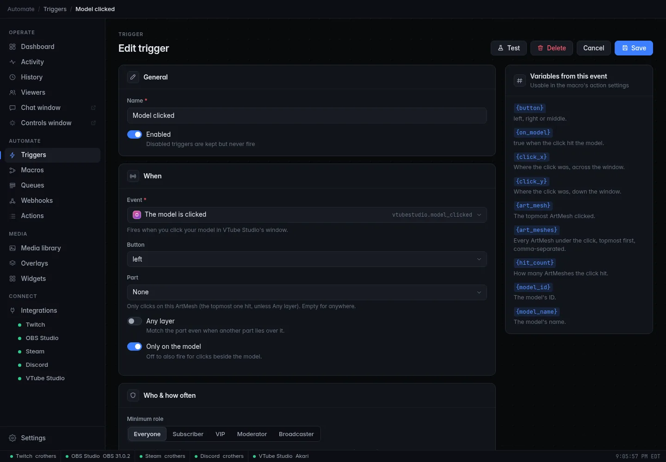Turn on the Any layer toggle
This screenshot has width=666, height=462.
coord(135,321)
